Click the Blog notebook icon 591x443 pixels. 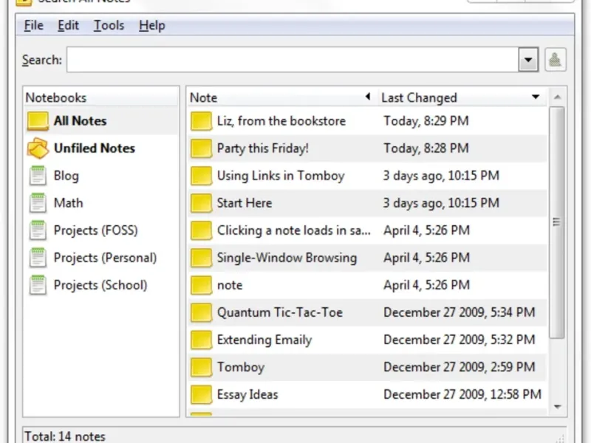pos(38,176)
